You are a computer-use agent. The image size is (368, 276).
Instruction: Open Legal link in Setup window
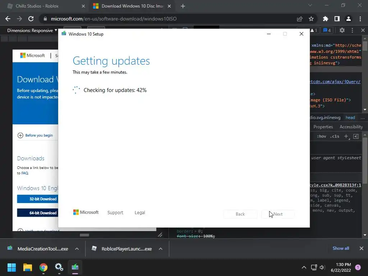click(140, 213)
